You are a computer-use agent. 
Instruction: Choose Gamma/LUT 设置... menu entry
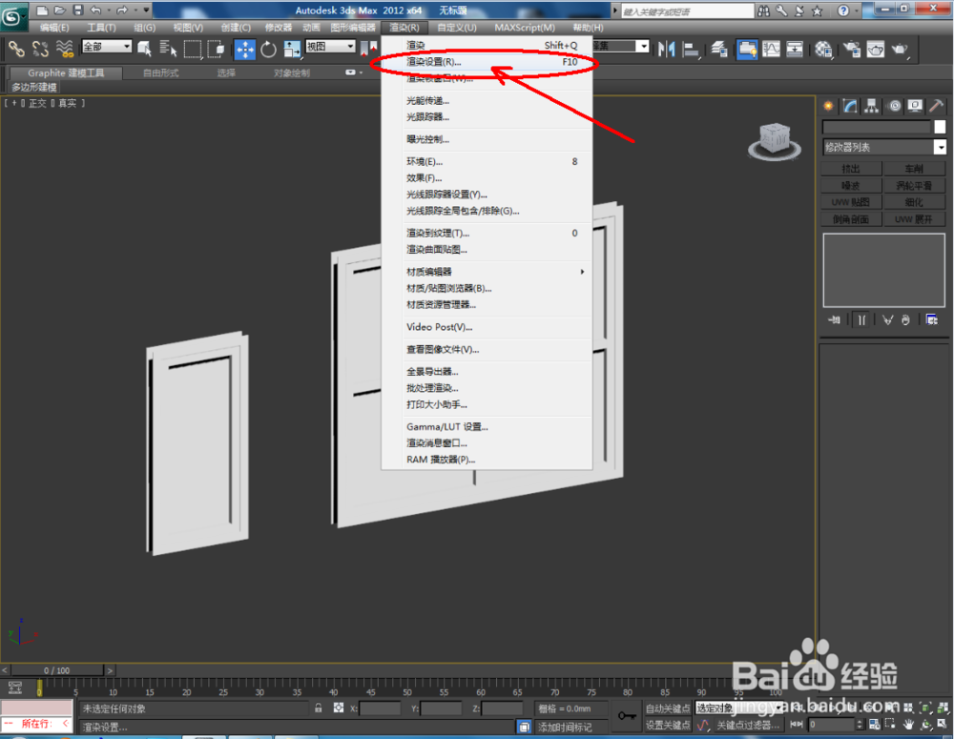tap(487, 427)
